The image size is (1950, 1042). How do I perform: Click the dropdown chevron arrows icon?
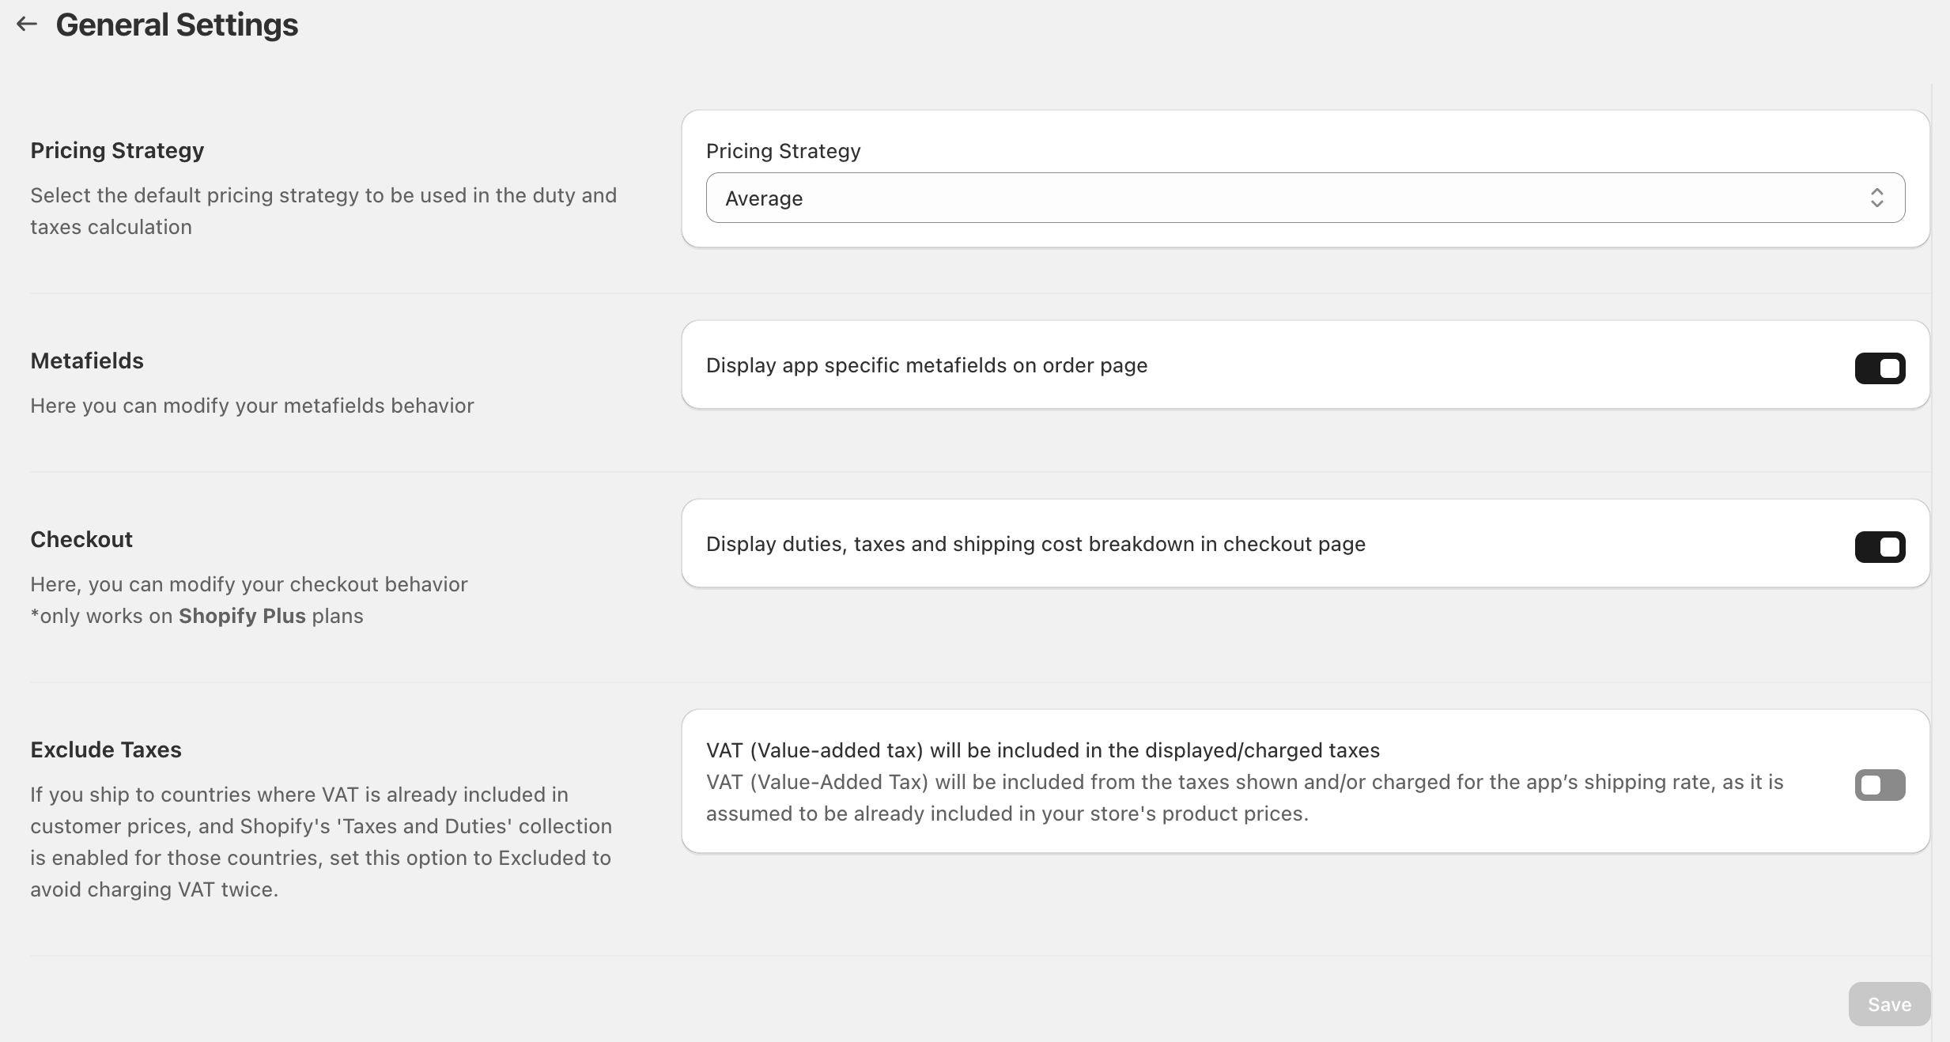click(1876, 198)
